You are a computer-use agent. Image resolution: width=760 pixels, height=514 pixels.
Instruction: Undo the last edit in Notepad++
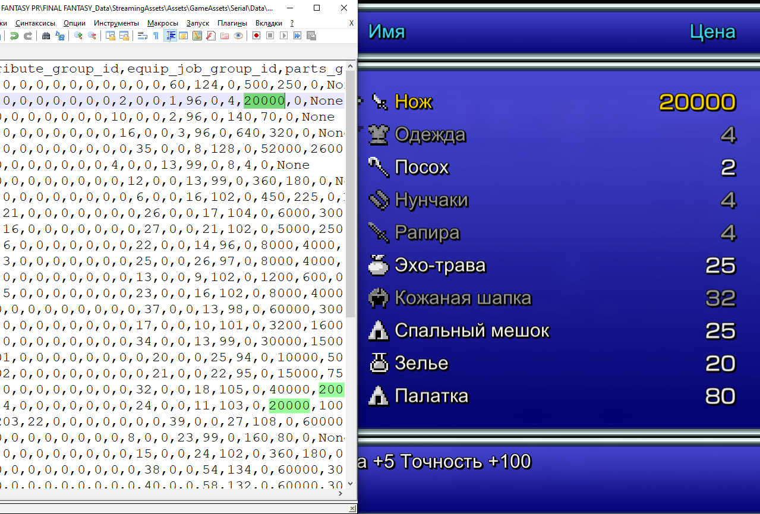tap(14, 36)
